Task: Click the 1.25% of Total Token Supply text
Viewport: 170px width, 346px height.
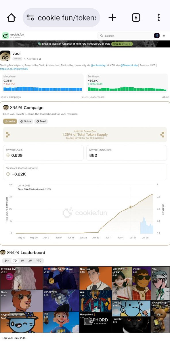Action: click(x=85, y=135)
